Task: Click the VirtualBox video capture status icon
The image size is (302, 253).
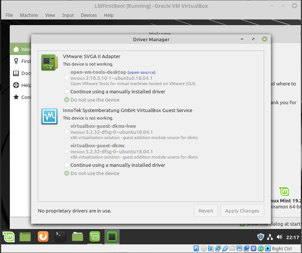Action: coord(246,249)
